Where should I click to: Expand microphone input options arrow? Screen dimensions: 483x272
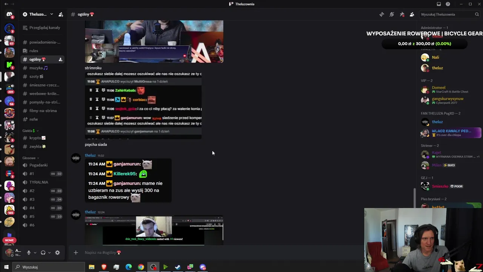tap(35, 253)
